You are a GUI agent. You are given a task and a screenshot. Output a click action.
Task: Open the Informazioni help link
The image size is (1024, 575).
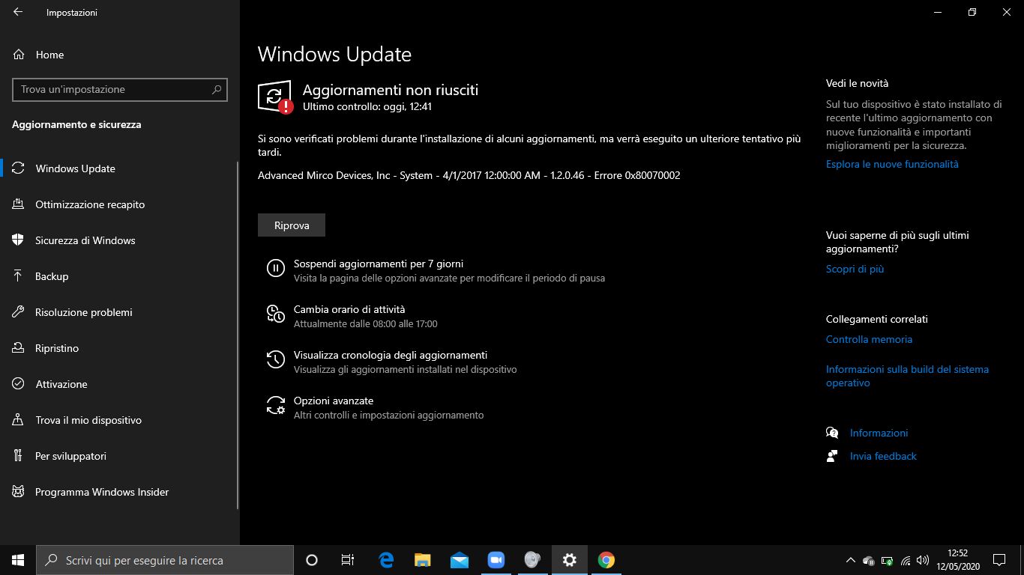[879, 433]
